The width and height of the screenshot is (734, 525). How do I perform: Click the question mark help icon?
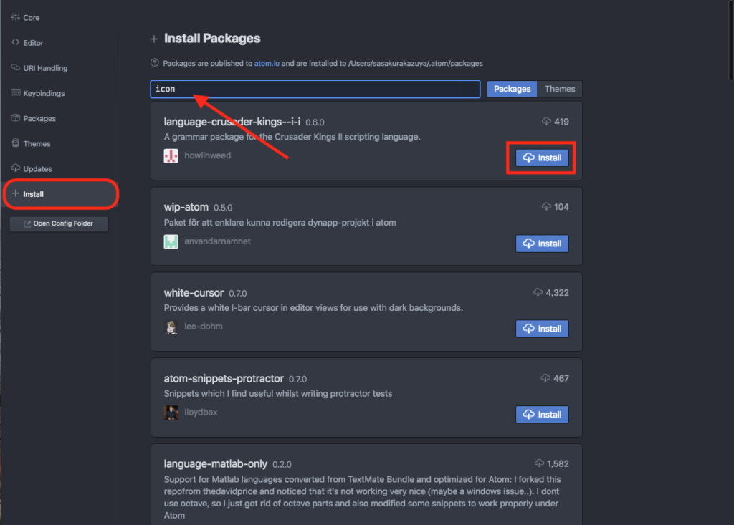[x=155, y=63]
